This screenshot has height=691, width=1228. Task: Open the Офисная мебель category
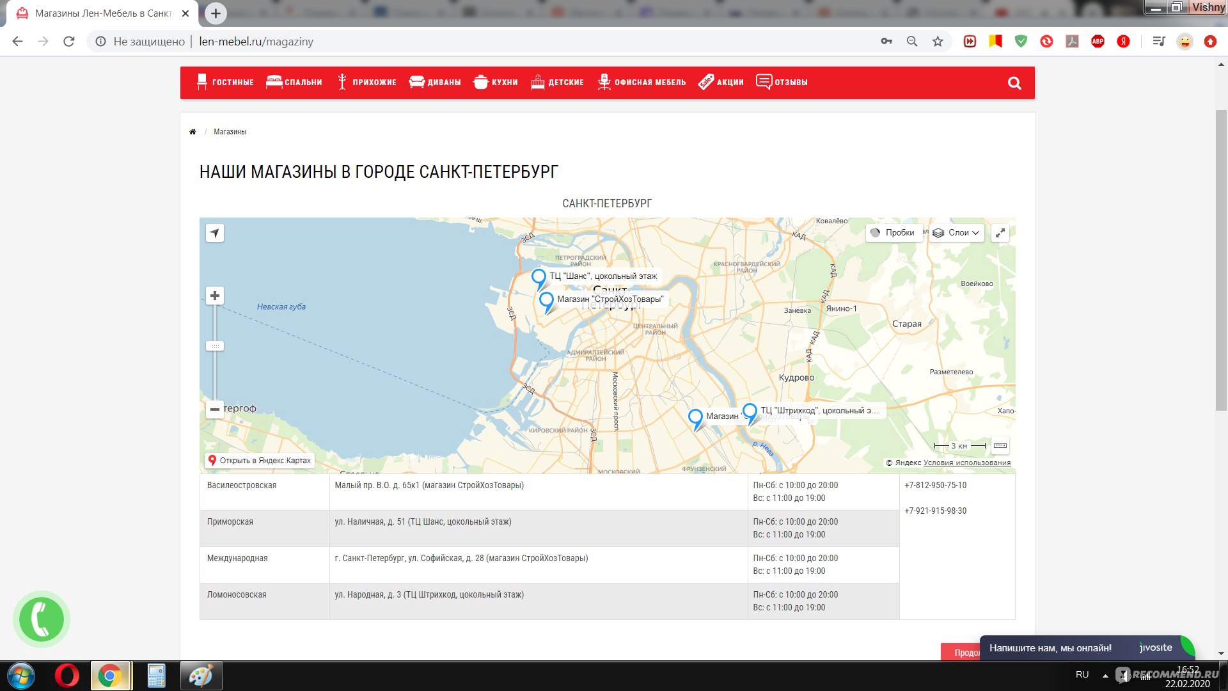click(x=642, y=82)
